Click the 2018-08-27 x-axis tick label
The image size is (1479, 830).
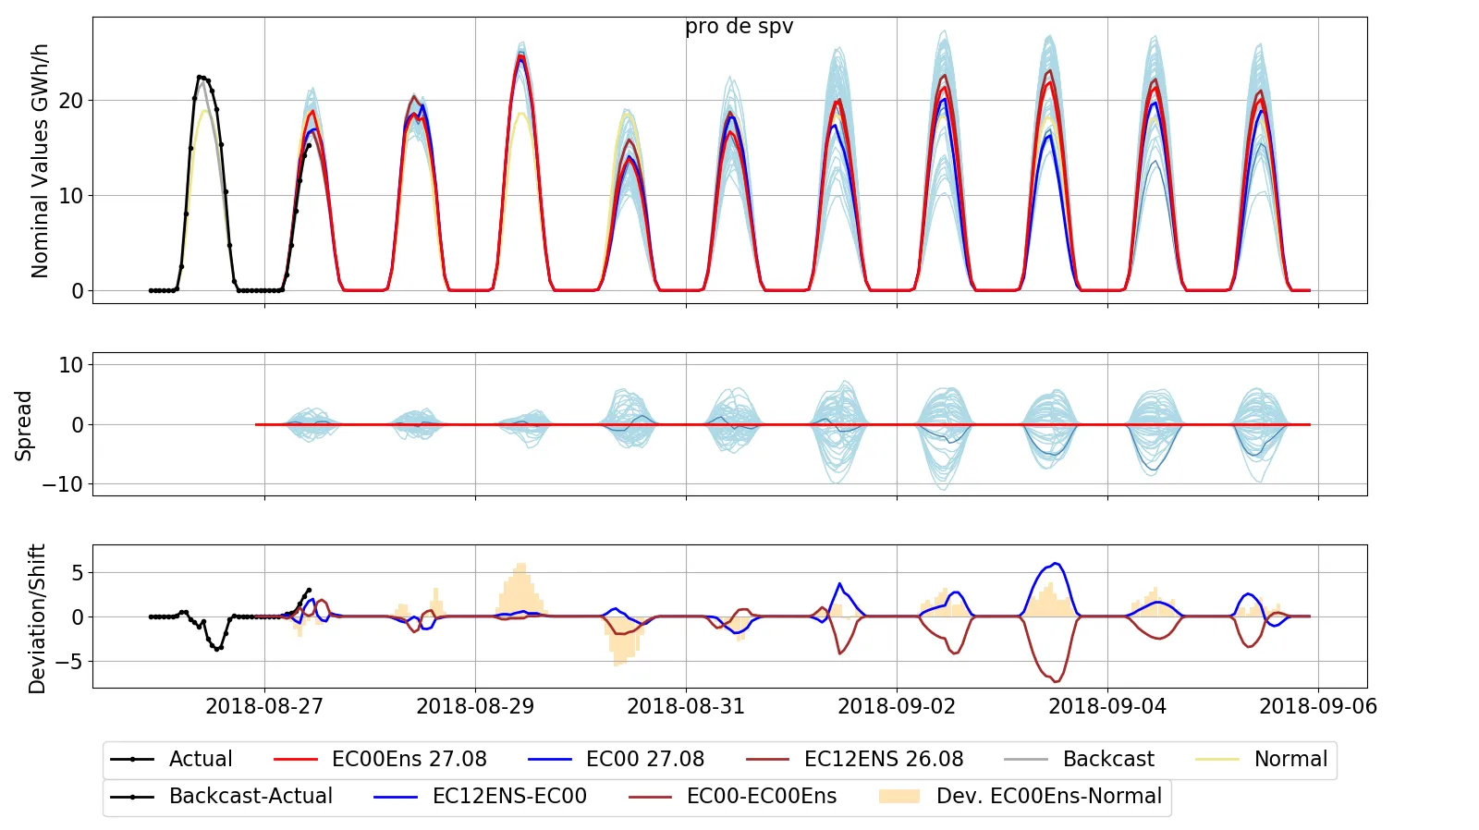click(x=264, y=707)
